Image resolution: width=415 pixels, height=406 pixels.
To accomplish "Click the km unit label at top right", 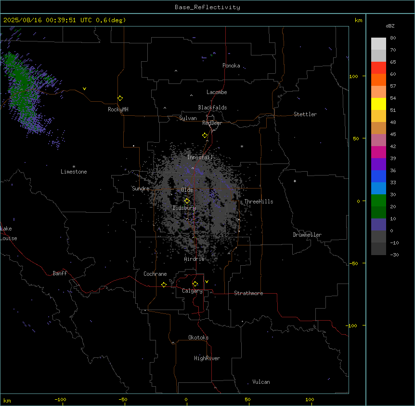I will (x=358, y=20).
